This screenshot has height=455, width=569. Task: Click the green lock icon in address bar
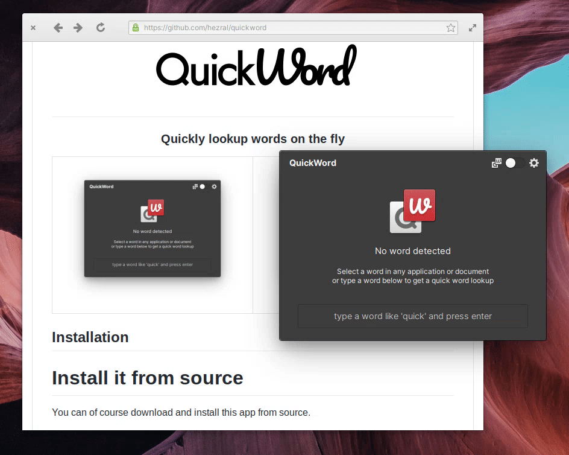[136, 28]
